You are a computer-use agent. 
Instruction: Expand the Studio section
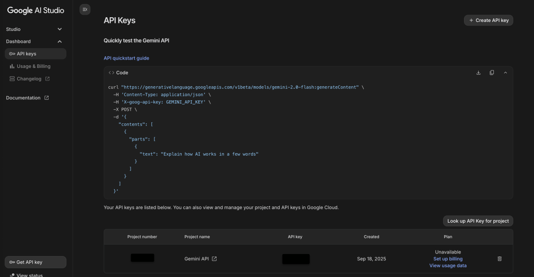point(60,29)
